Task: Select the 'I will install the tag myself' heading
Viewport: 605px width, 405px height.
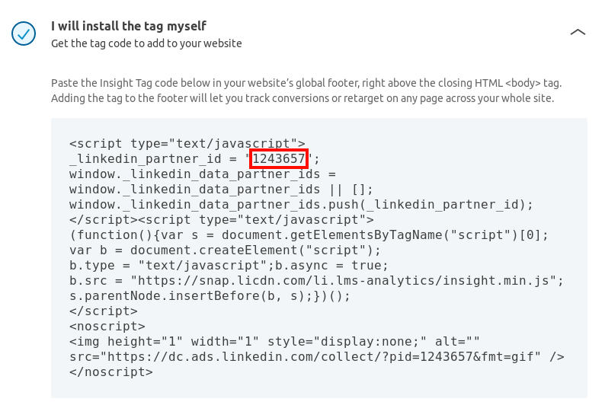Action: tap(129, 26)
